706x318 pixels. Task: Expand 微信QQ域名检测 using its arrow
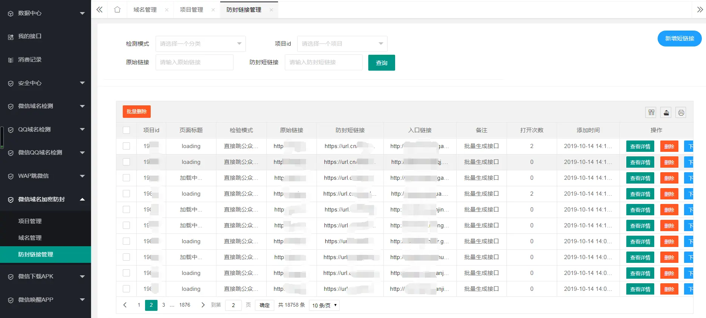82,153
